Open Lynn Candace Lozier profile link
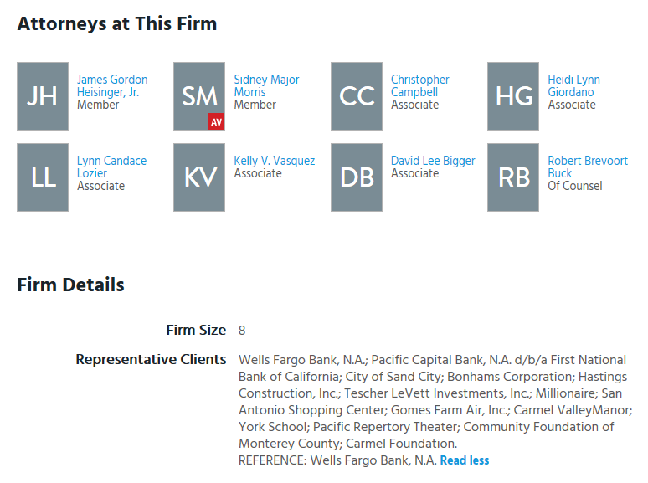 (111, 167)
